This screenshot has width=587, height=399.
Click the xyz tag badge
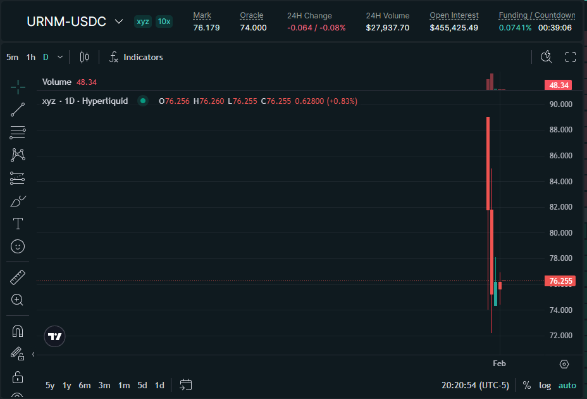(x=143, y=22)
